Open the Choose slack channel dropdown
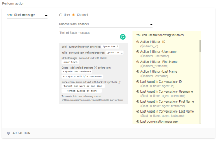This screenshot has width=217, height=141. 106,24
